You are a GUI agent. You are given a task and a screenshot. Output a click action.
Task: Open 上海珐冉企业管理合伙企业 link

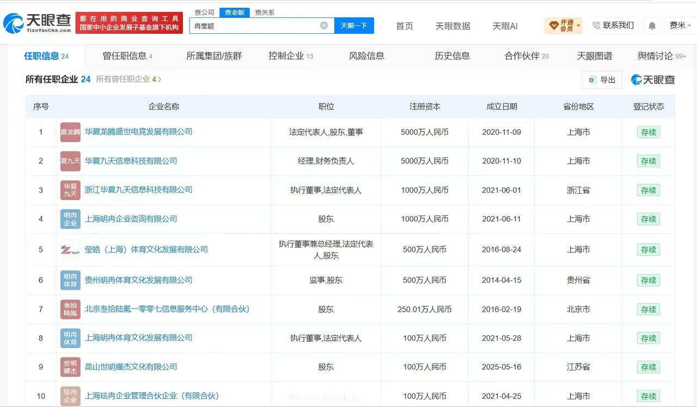[151, 396]
